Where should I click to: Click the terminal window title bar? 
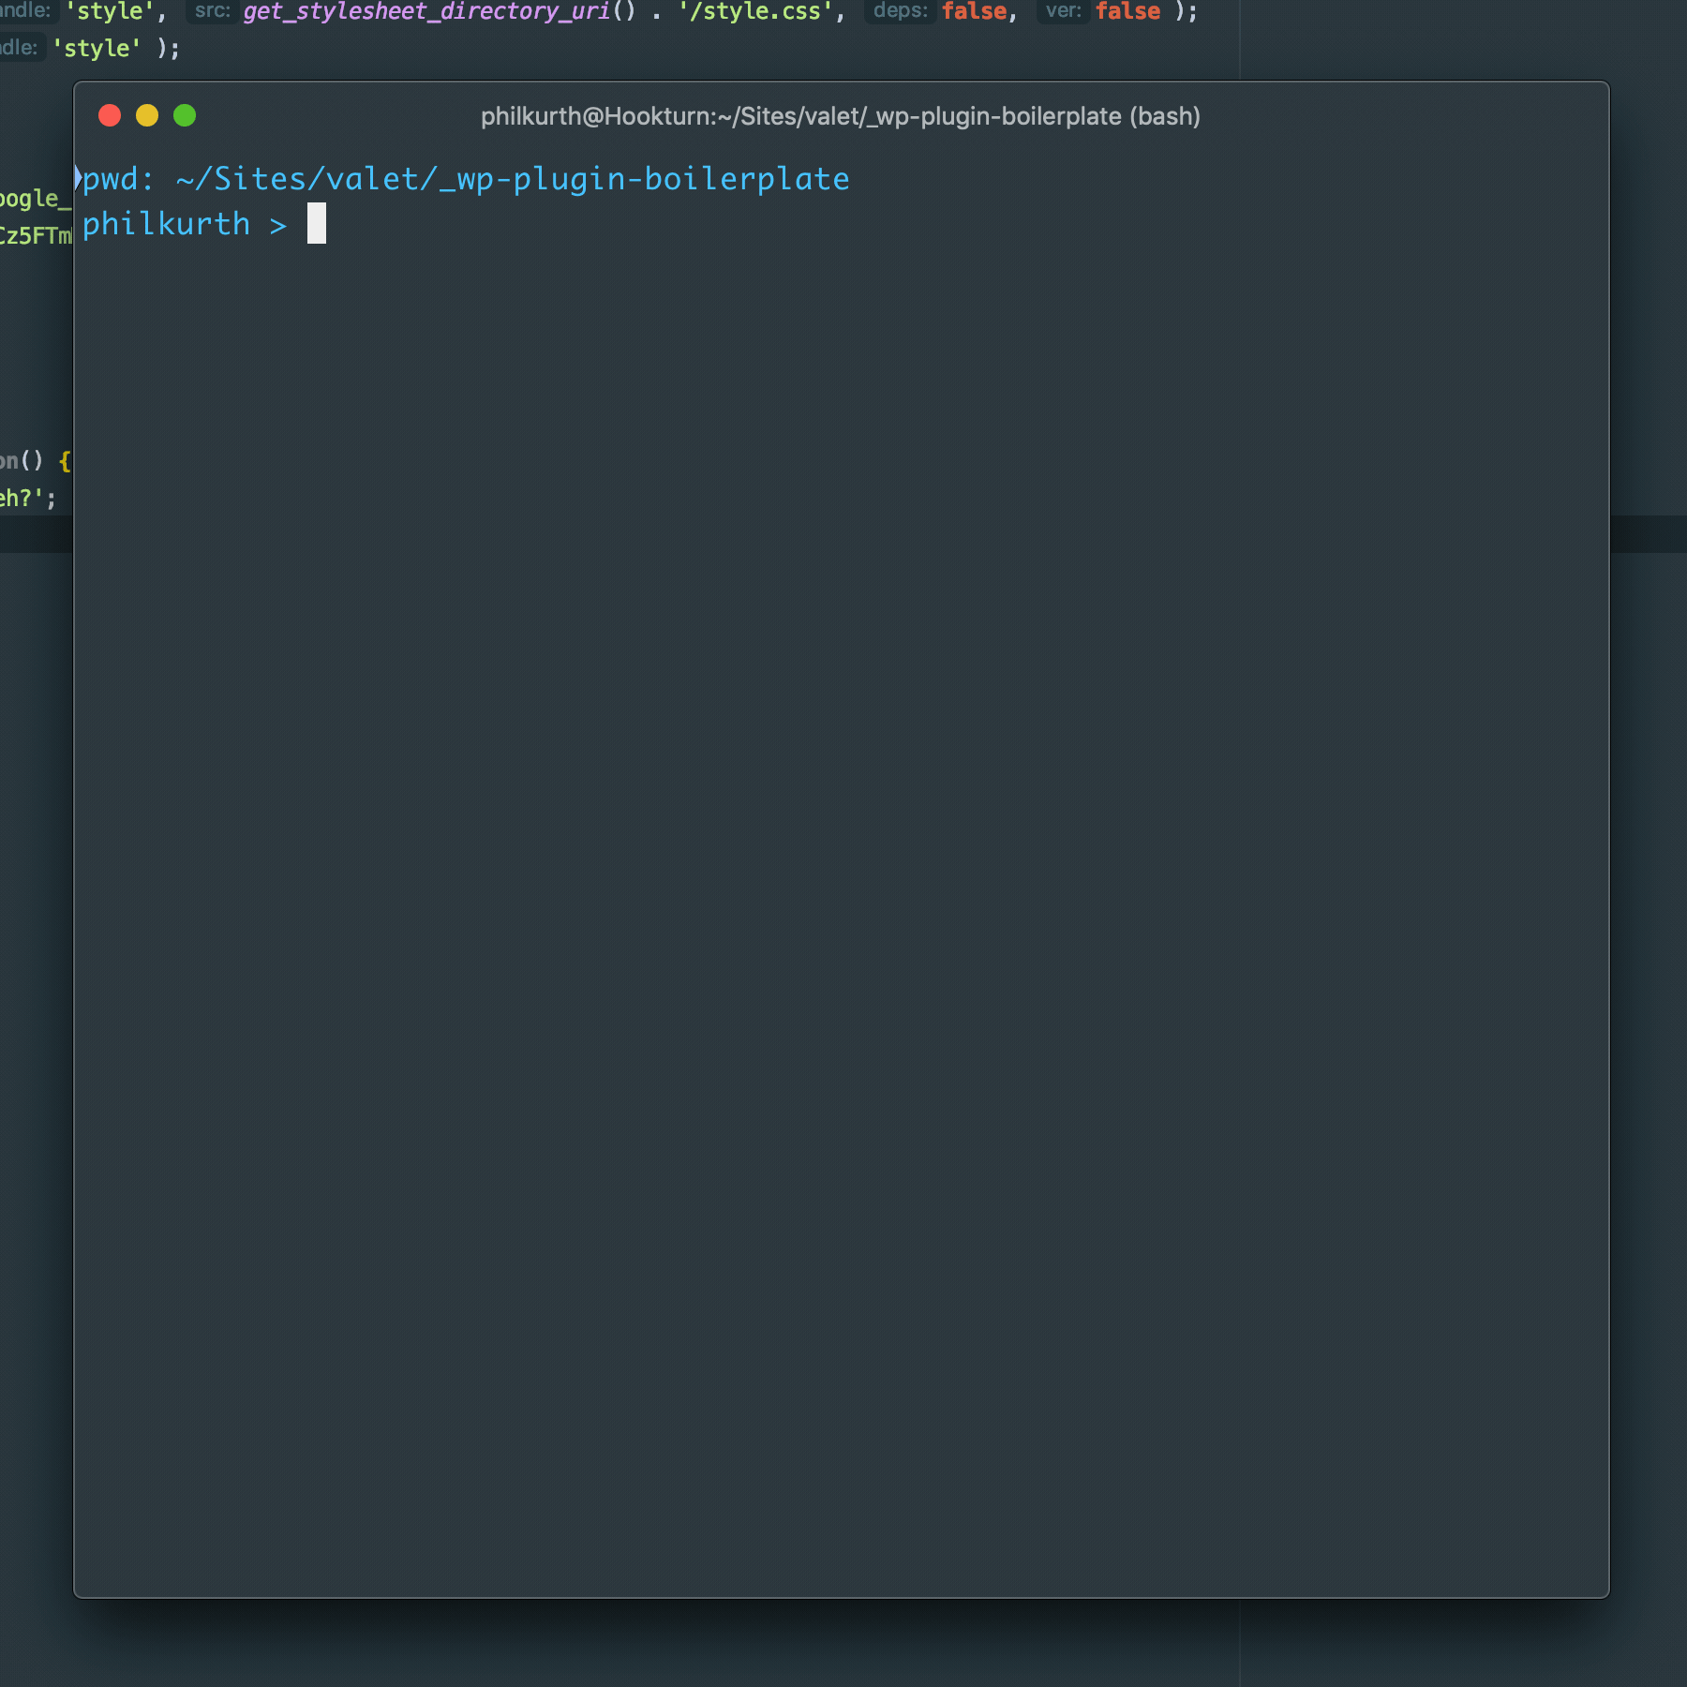[840, 116]
